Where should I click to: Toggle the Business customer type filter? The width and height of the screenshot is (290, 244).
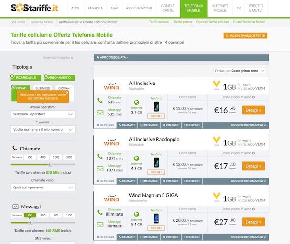(43, 88)
